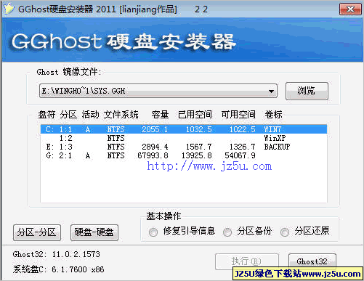
Task: Click the 执行(R) execute button
Action: pos(247,261)
